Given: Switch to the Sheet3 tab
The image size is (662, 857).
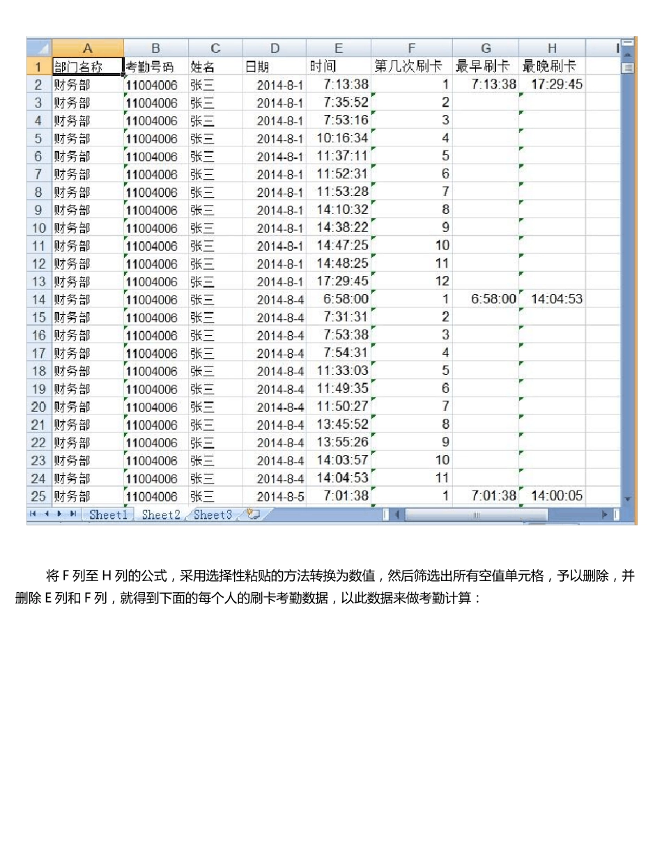Looking at the screenshot, I should pos(213,515).
